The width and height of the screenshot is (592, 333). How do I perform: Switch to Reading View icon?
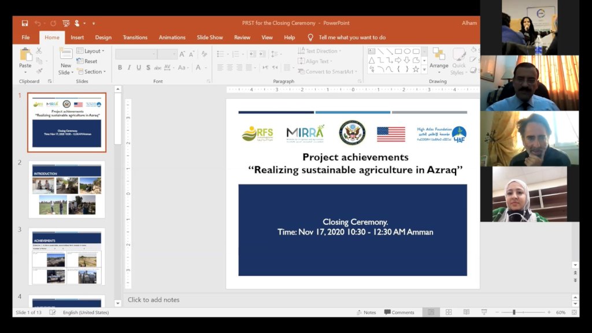point(467,312)
